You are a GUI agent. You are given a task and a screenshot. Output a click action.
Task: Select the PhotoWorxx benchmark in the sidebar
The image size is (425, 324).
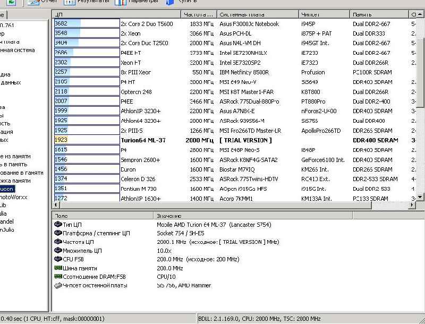(x=14, y=197)
